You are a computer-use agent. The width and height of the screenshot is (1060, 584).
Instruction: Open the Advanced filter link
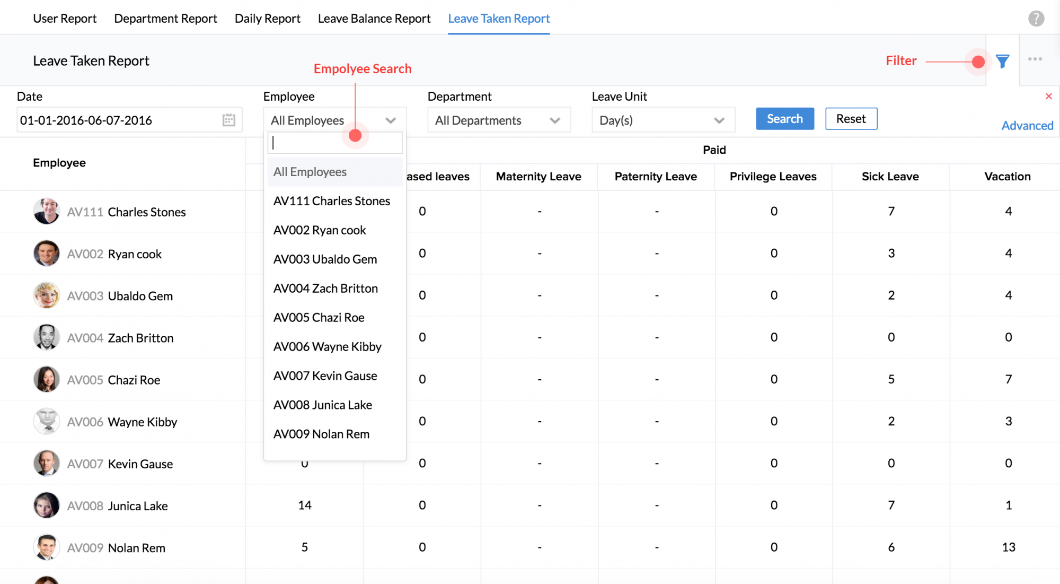point(1027,126)
